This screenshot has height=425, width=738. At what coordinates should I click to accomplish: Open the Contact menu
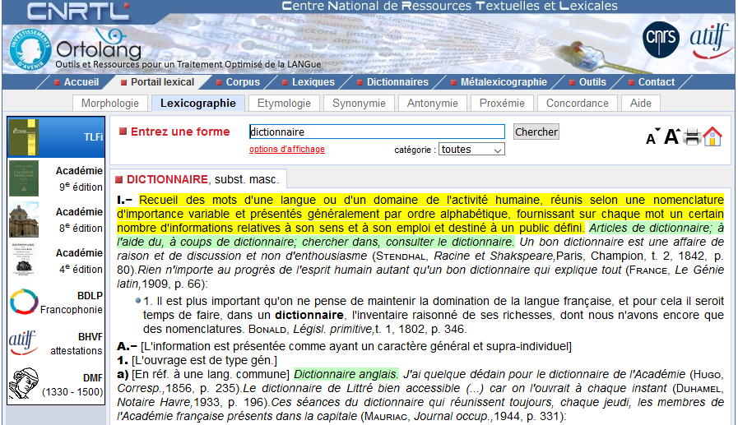652,82
